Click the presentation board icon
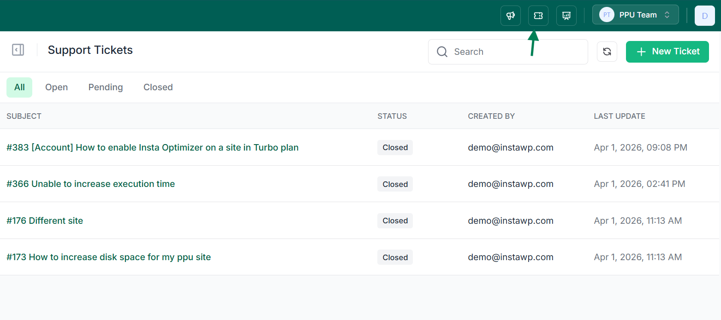This screenshot has width=721, height=320. click(x=566, y=16)
